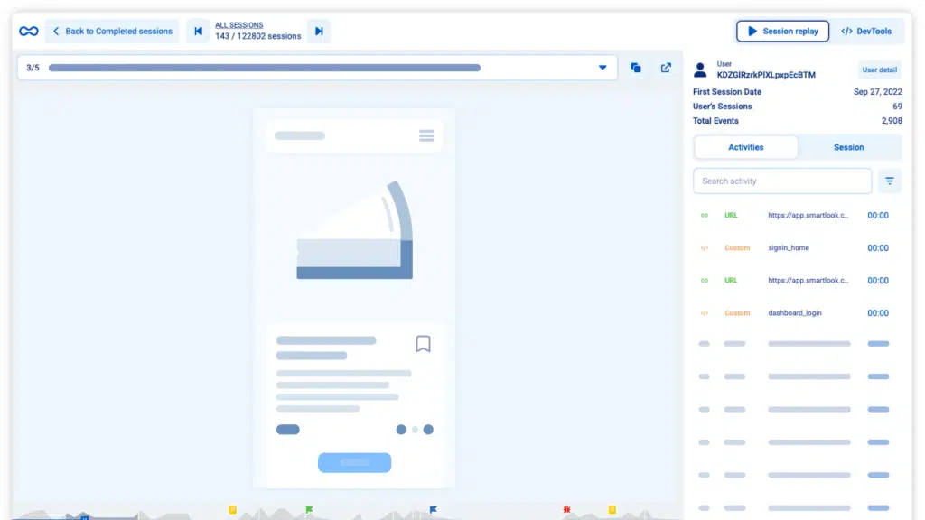
Task: Click the Custom label on the dashboard_login row
Action: point(737,313)
